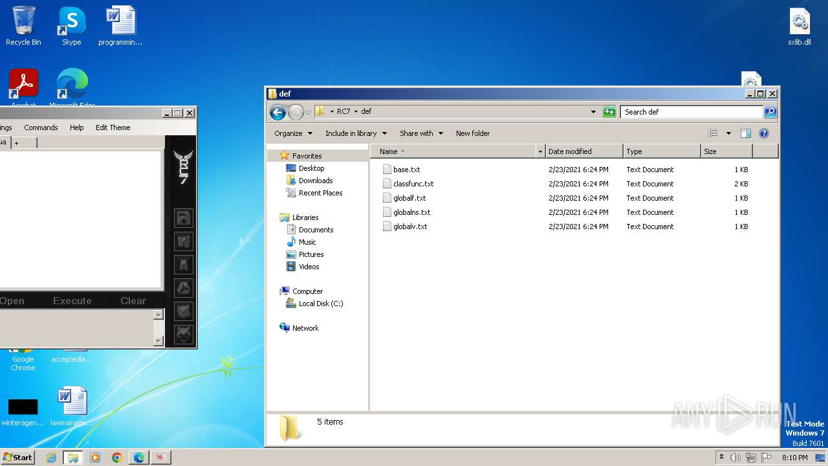Screen dimensions: 828x466
Task: Select sxlib.dll desktop file
Action: point(800,27)
